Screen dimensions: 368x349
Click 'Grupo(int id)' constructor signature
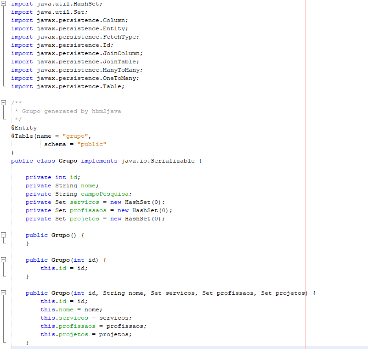[75, 260]
